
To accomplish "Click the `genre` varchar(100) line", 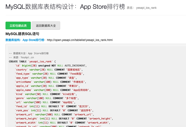I will click(47, 98).
